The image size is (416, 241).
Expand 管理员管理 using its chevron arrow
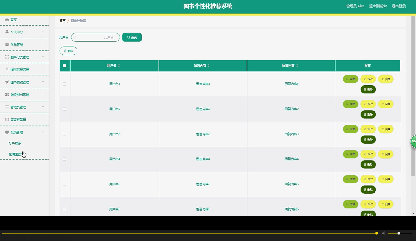click(x=43, y=107)
